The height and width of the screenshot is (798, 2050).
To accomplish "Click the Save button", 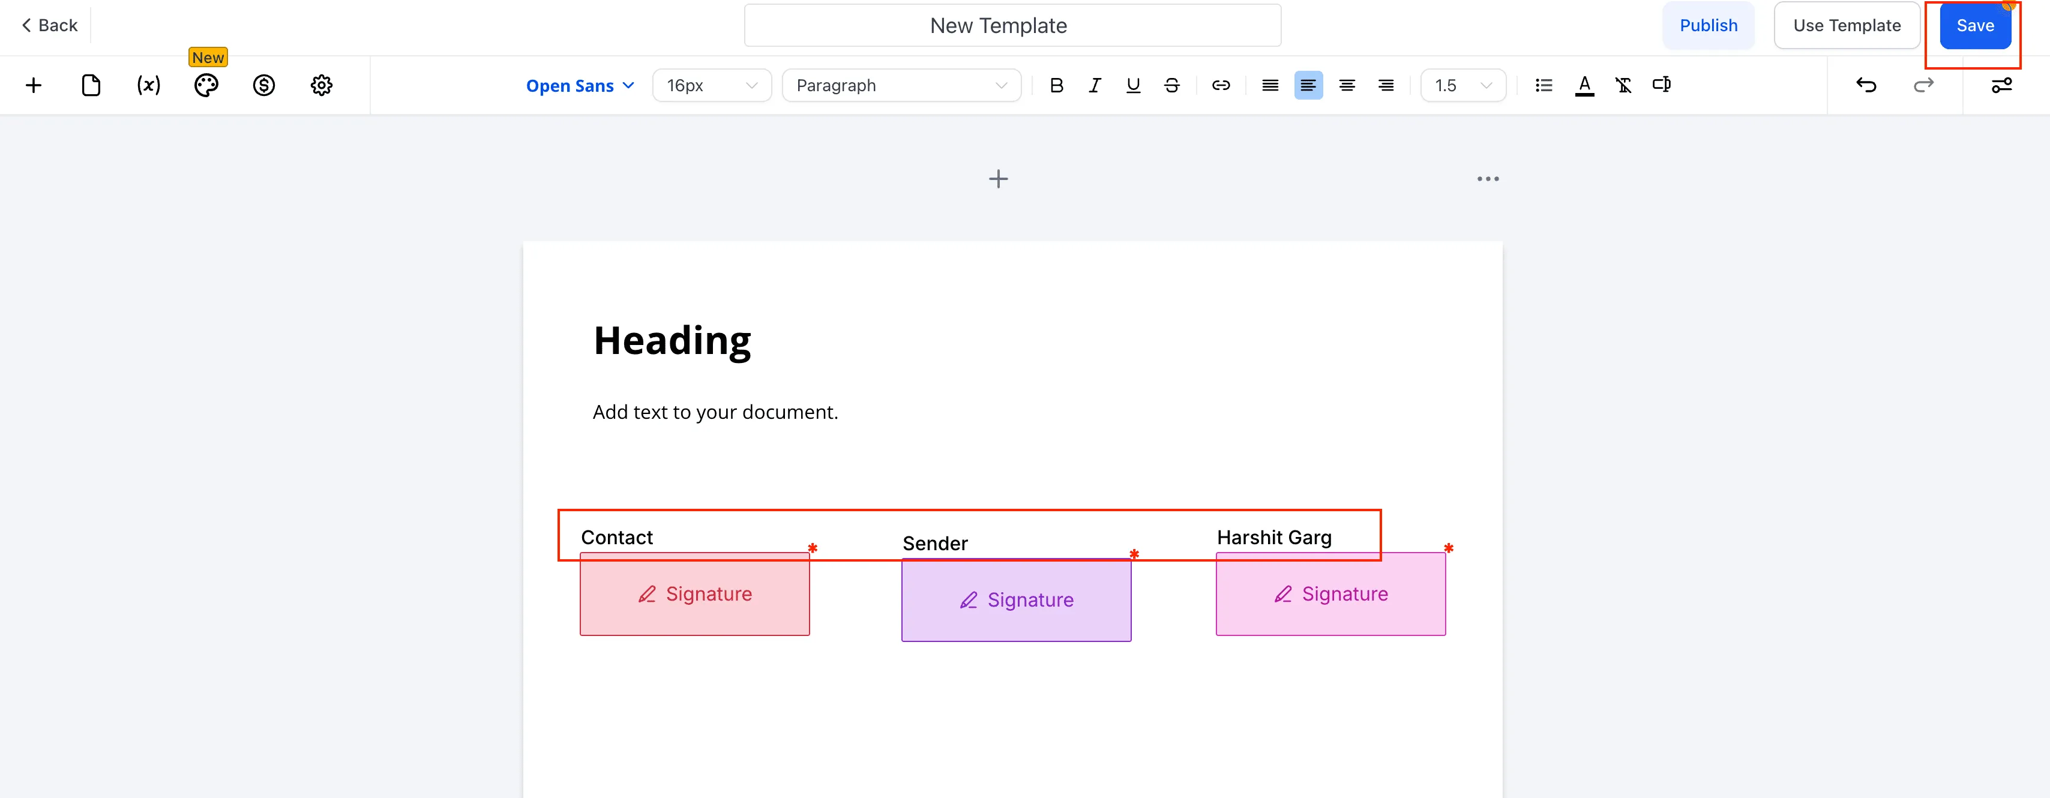I will [x=1975, y=25].
